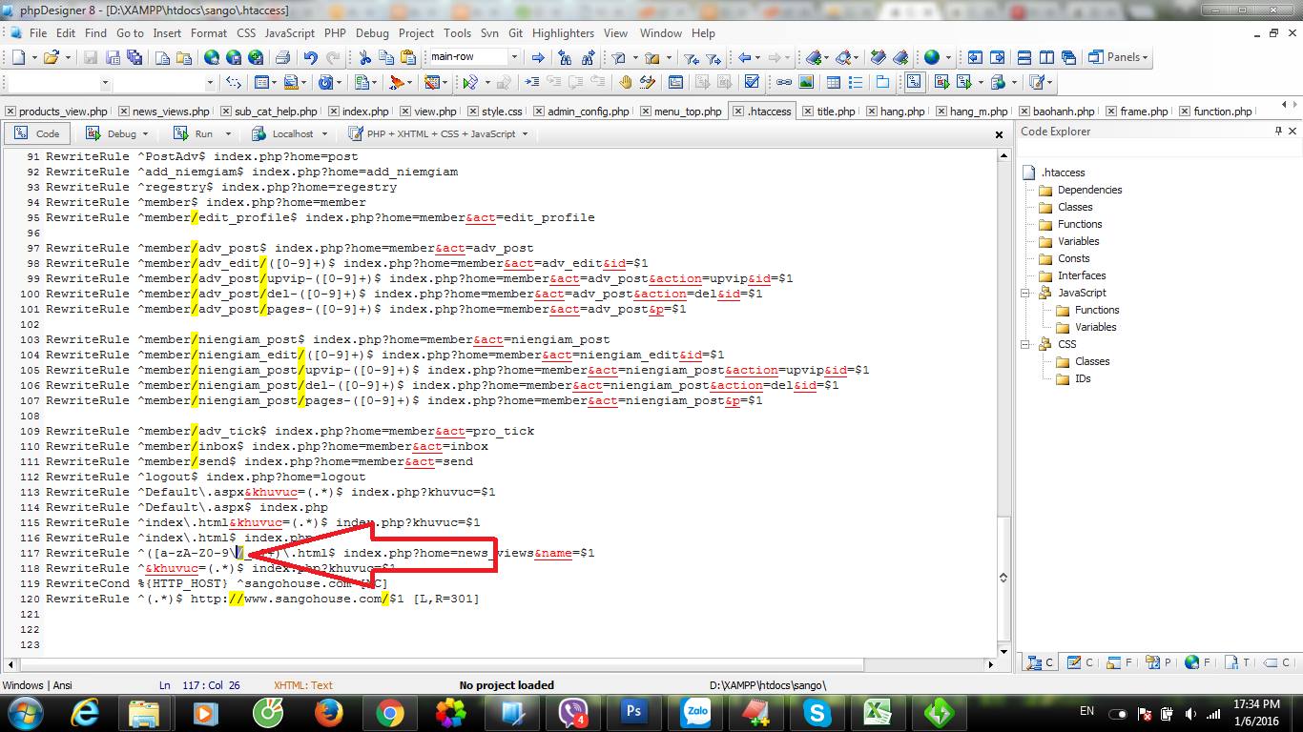Click the Cut scissors icon
Viewport: 1303px width, 732px height.
pyautogui.click(x=364, y=57)
